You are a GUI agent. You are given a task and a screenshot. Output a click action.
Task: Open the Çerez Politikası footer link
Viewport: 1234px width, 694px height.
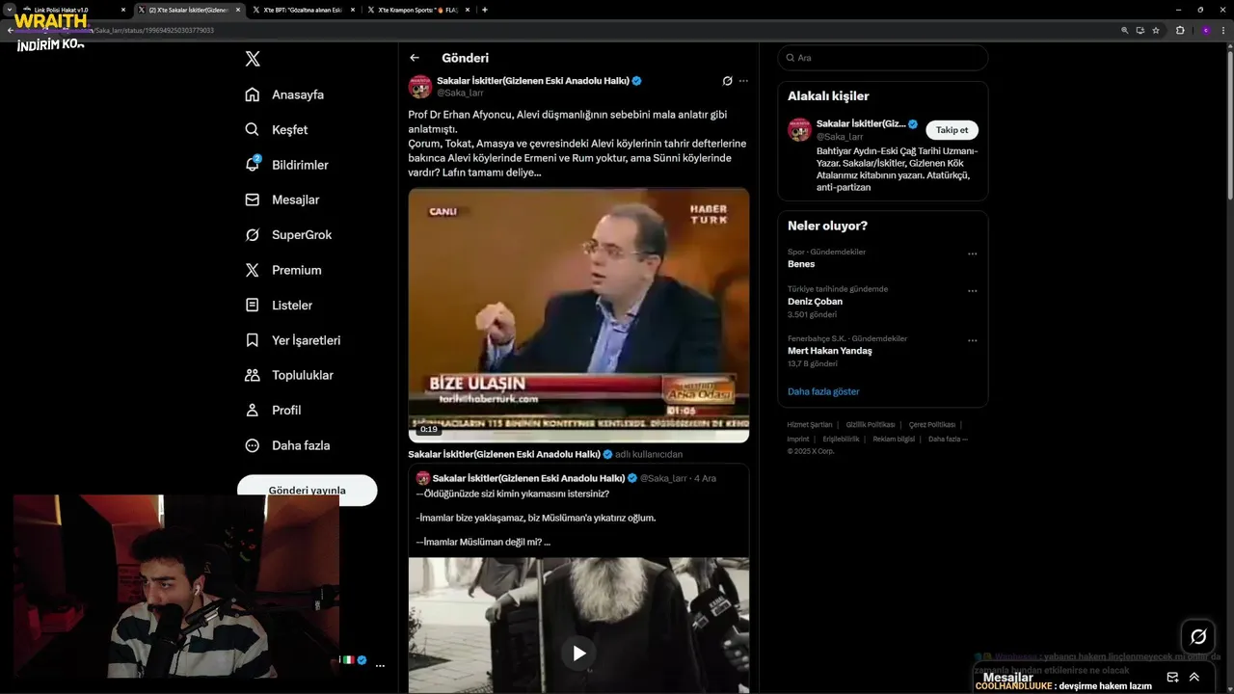coord(931,425)
